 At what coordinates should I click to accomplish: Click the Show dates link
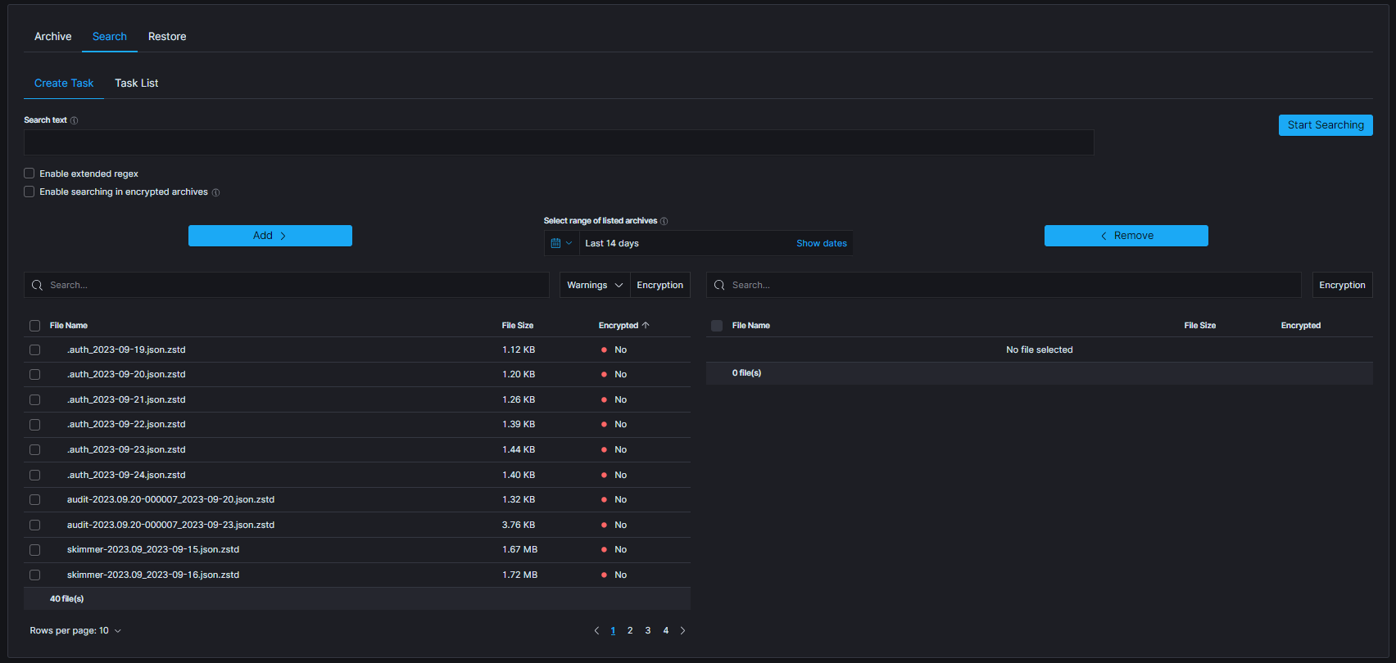point(821,243)
